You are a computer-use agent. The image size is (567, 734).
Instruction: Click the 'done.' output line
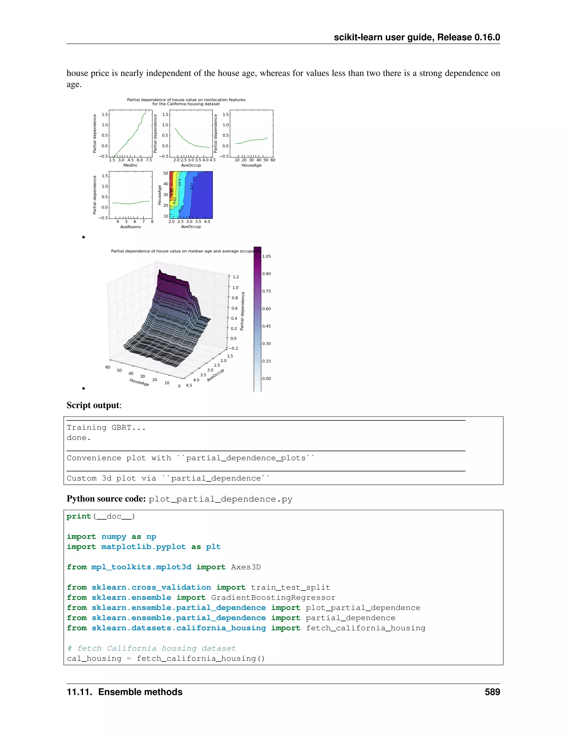[x=79, y=438]
